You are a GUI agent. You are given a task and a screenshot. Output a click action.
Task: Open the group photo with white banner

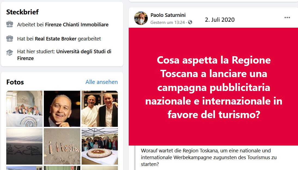pos(24,109)
